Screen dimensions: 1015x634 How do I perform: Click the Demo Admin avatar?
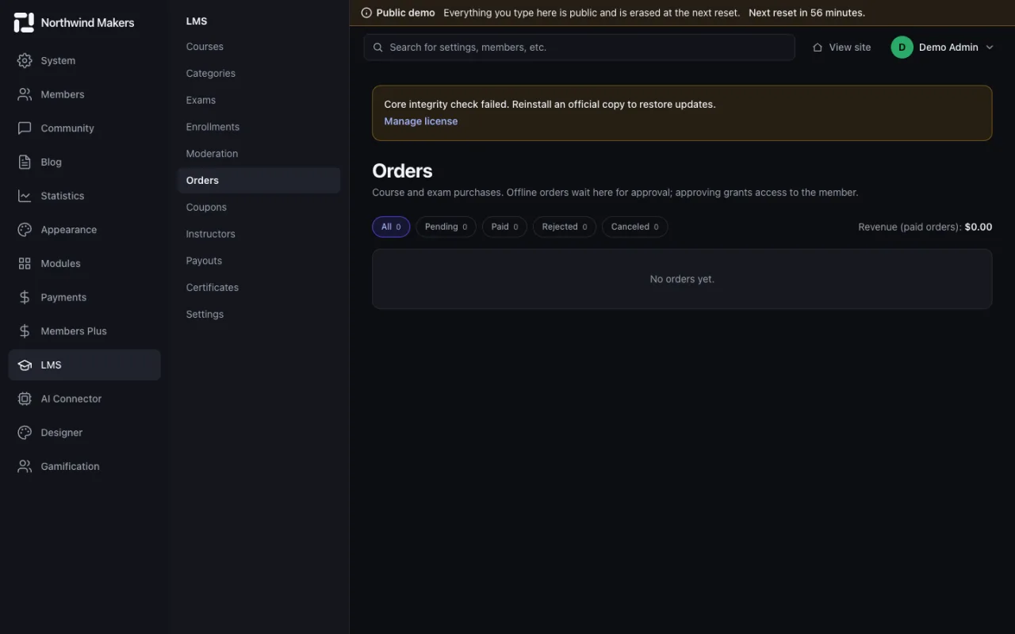pyautogui.click(x=902, y=48)
